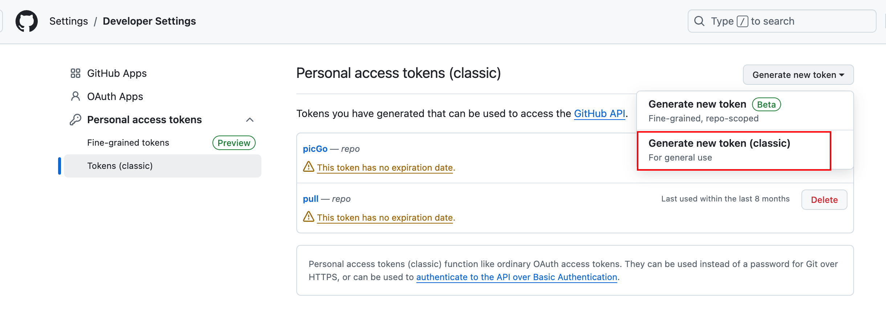The image size is (886, 329).
Task: Click the key icon beside Personal access tokens
Action: click(76, 120)
